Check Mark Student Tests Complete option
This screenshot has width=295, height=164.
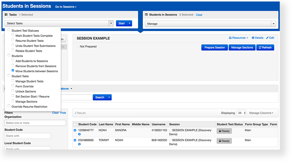point(13,36)
